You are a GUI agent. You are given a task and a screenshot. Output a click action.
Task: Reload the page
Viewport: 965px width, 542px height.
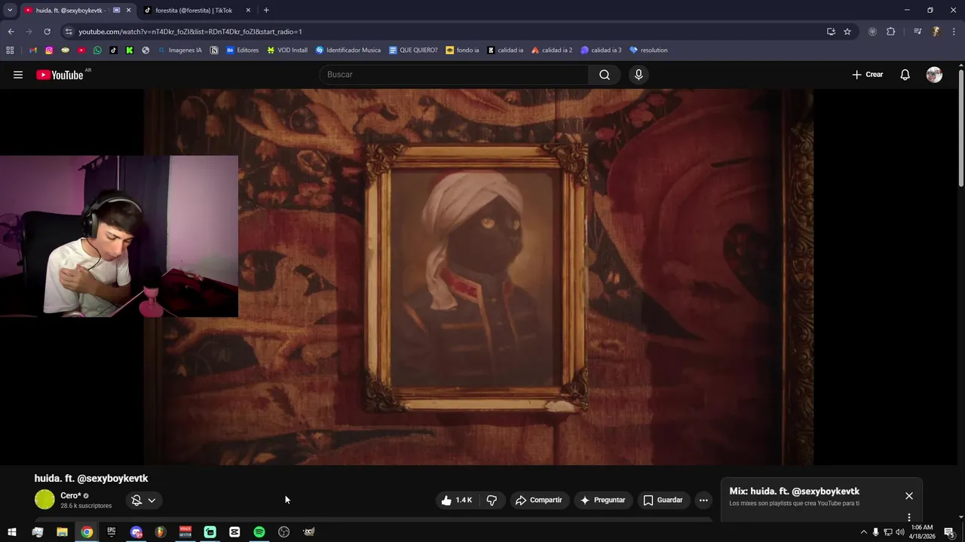coord(47,32)
